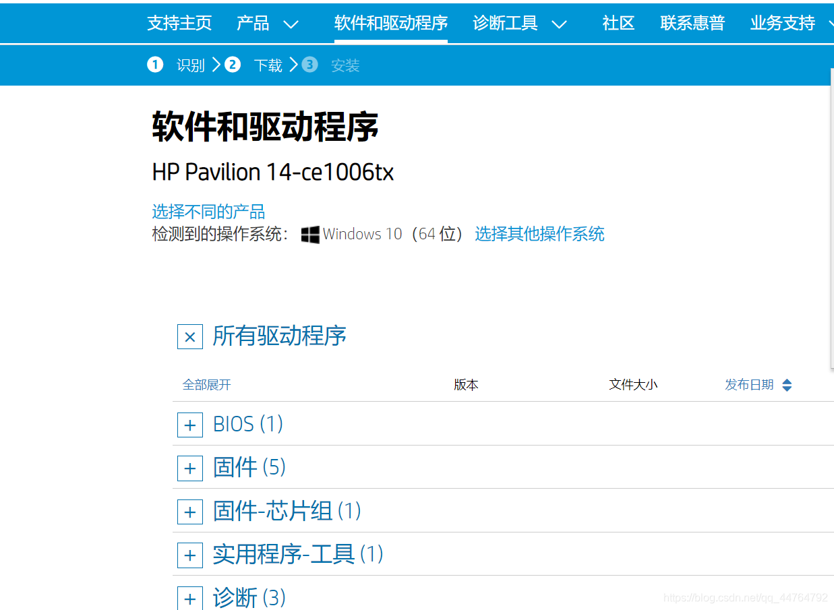The width and height of the screenshot is (834, 610).
Task: Open the 诊断 (3) category link
Action: coord(249,598)
